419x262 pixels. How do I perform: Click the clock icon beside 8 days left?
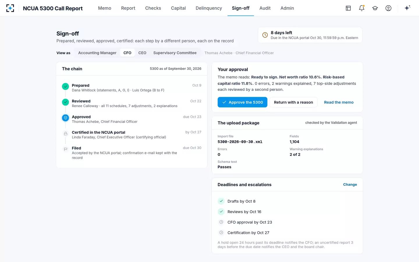pyautogui.click(x=265, y=35)
